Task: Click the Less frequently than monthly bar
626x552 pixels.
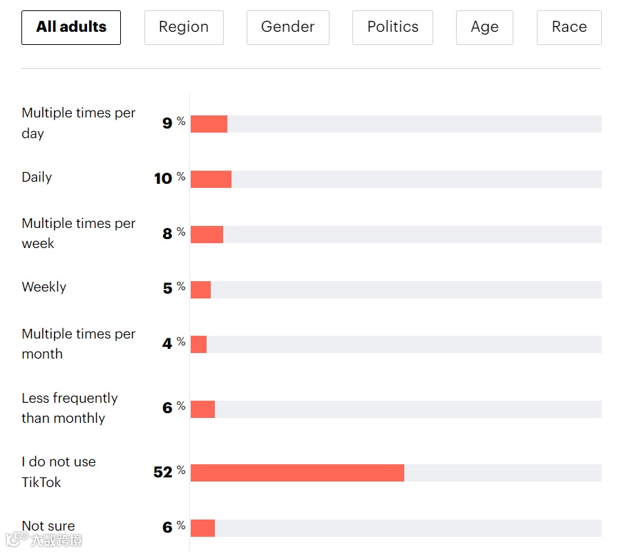Action: 202,409
